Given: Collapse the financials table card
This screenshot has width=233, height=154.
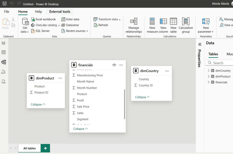Looking at the screenshot, I should [x=80, y=129].
